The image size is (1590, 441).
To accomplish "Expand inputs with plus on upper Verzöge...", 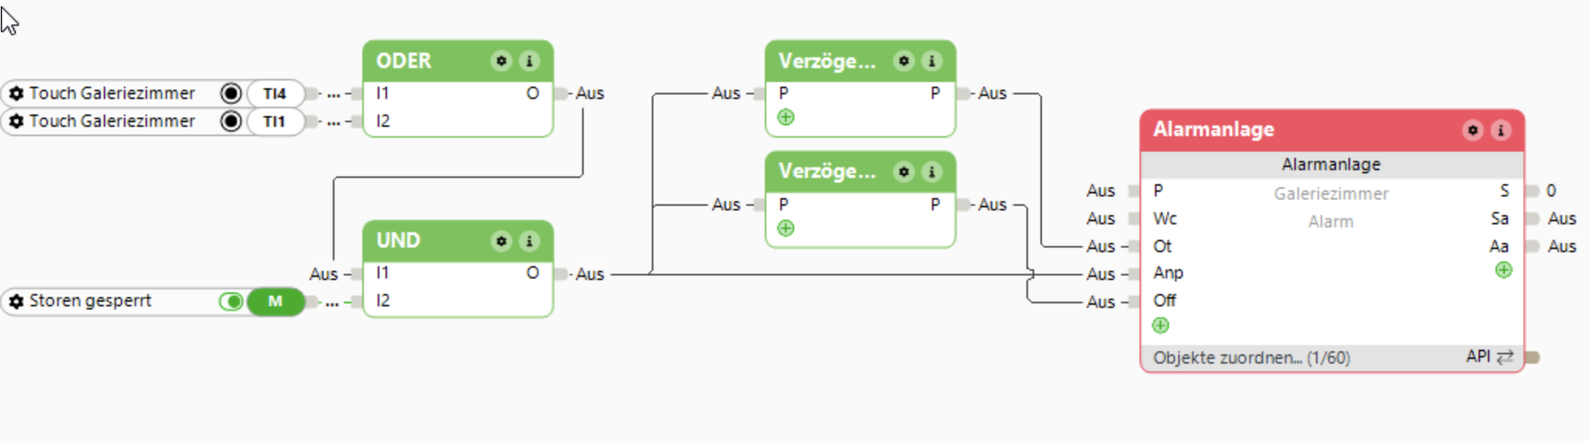I will point(786,118).
